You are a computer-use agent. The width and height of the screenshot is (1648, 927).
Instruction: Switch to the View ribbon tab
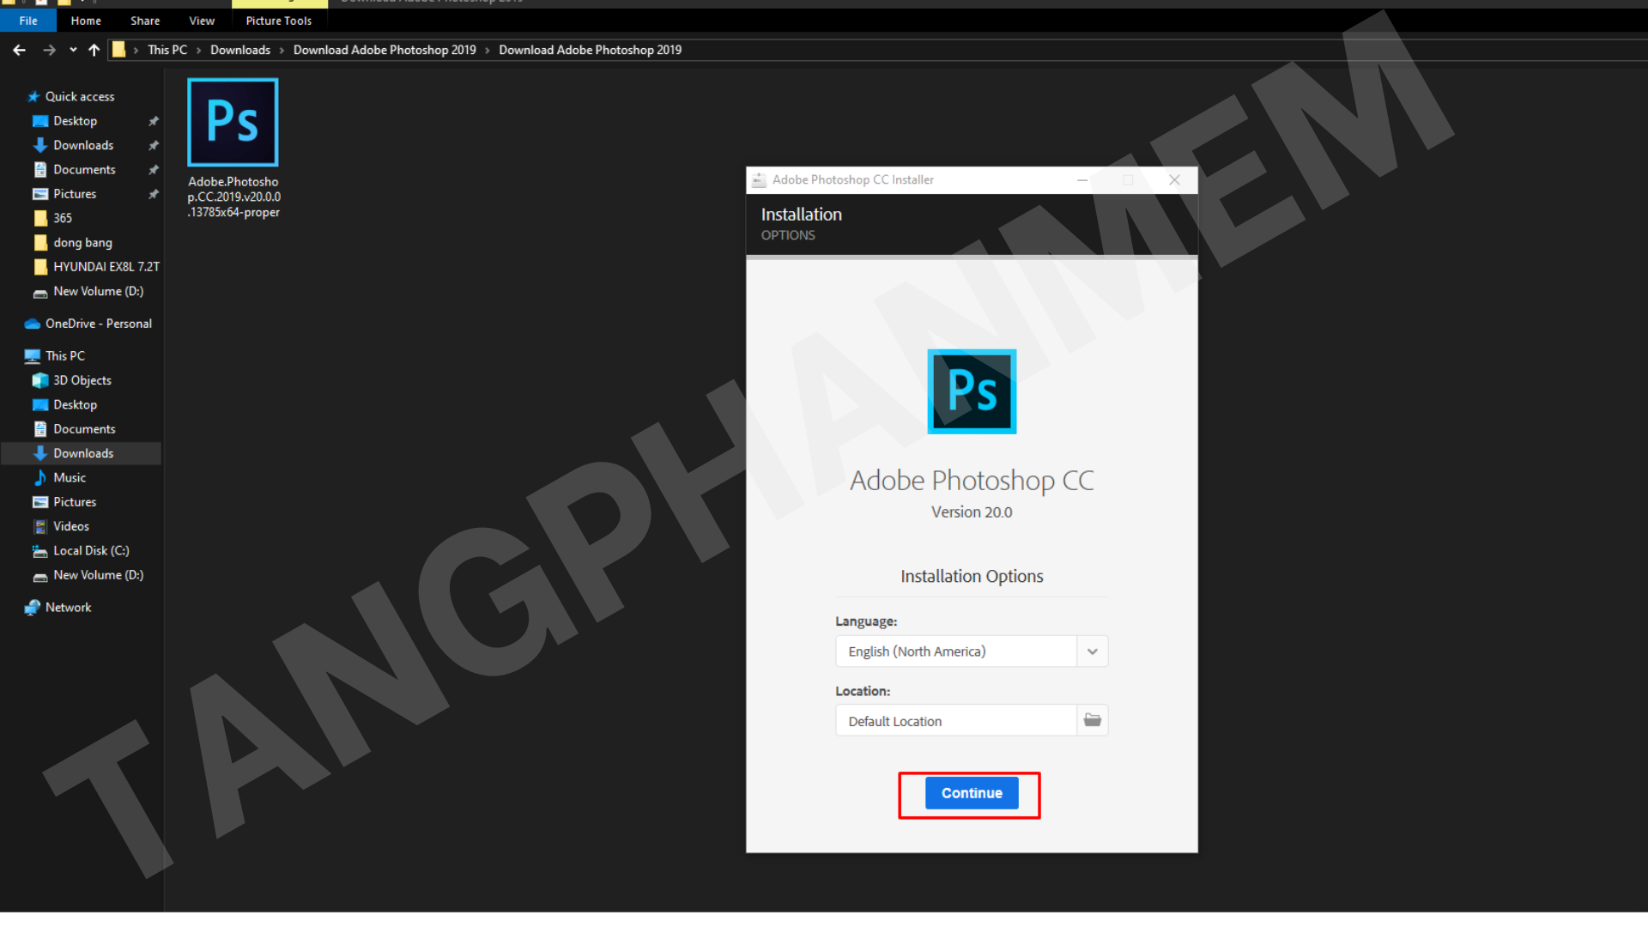[x=202, y=21]
